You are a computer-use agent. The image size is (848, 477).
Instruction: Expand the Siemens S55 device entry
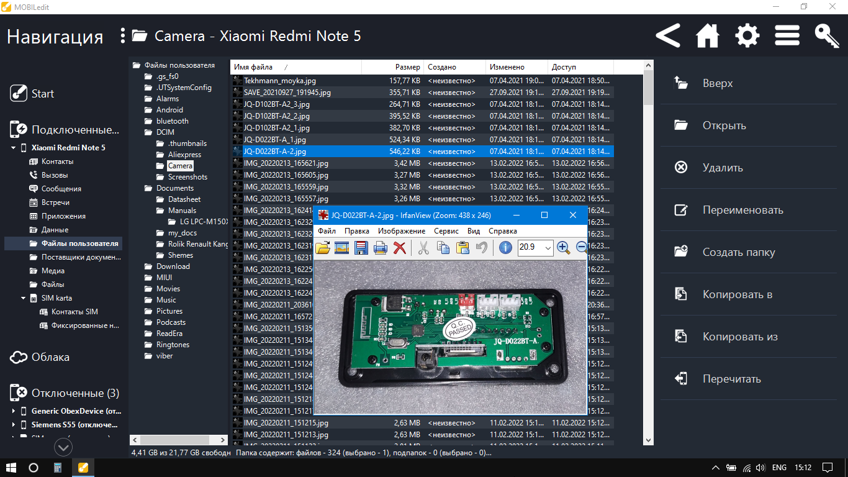pos(14,425)
